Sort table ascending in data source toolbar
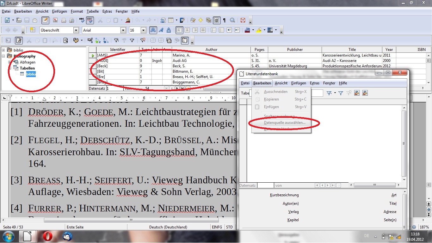The image size is (432, 243). tap(98, 40)
